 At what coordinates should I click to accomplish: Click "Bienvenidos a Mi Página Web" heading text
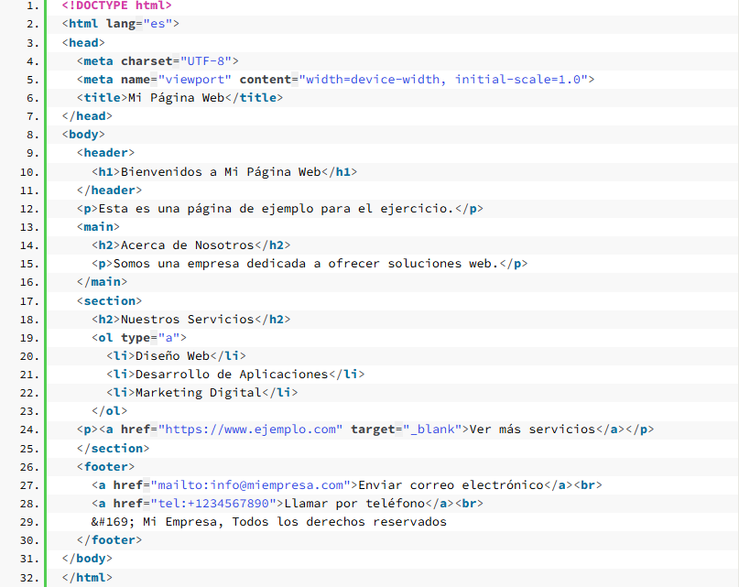click(221, 171)
